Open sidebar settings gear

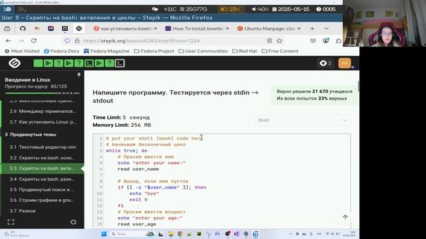tap(73, 222)
